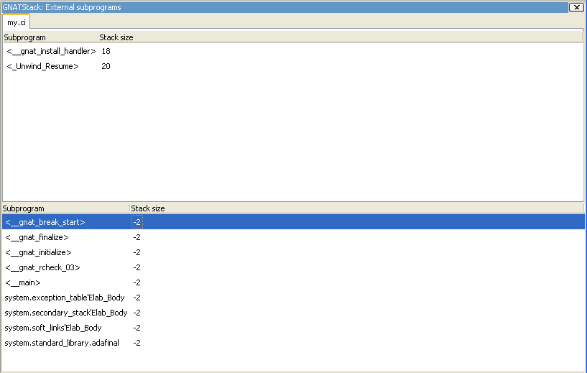Select system.soft_links'Elab_Body row

(53, 328)
